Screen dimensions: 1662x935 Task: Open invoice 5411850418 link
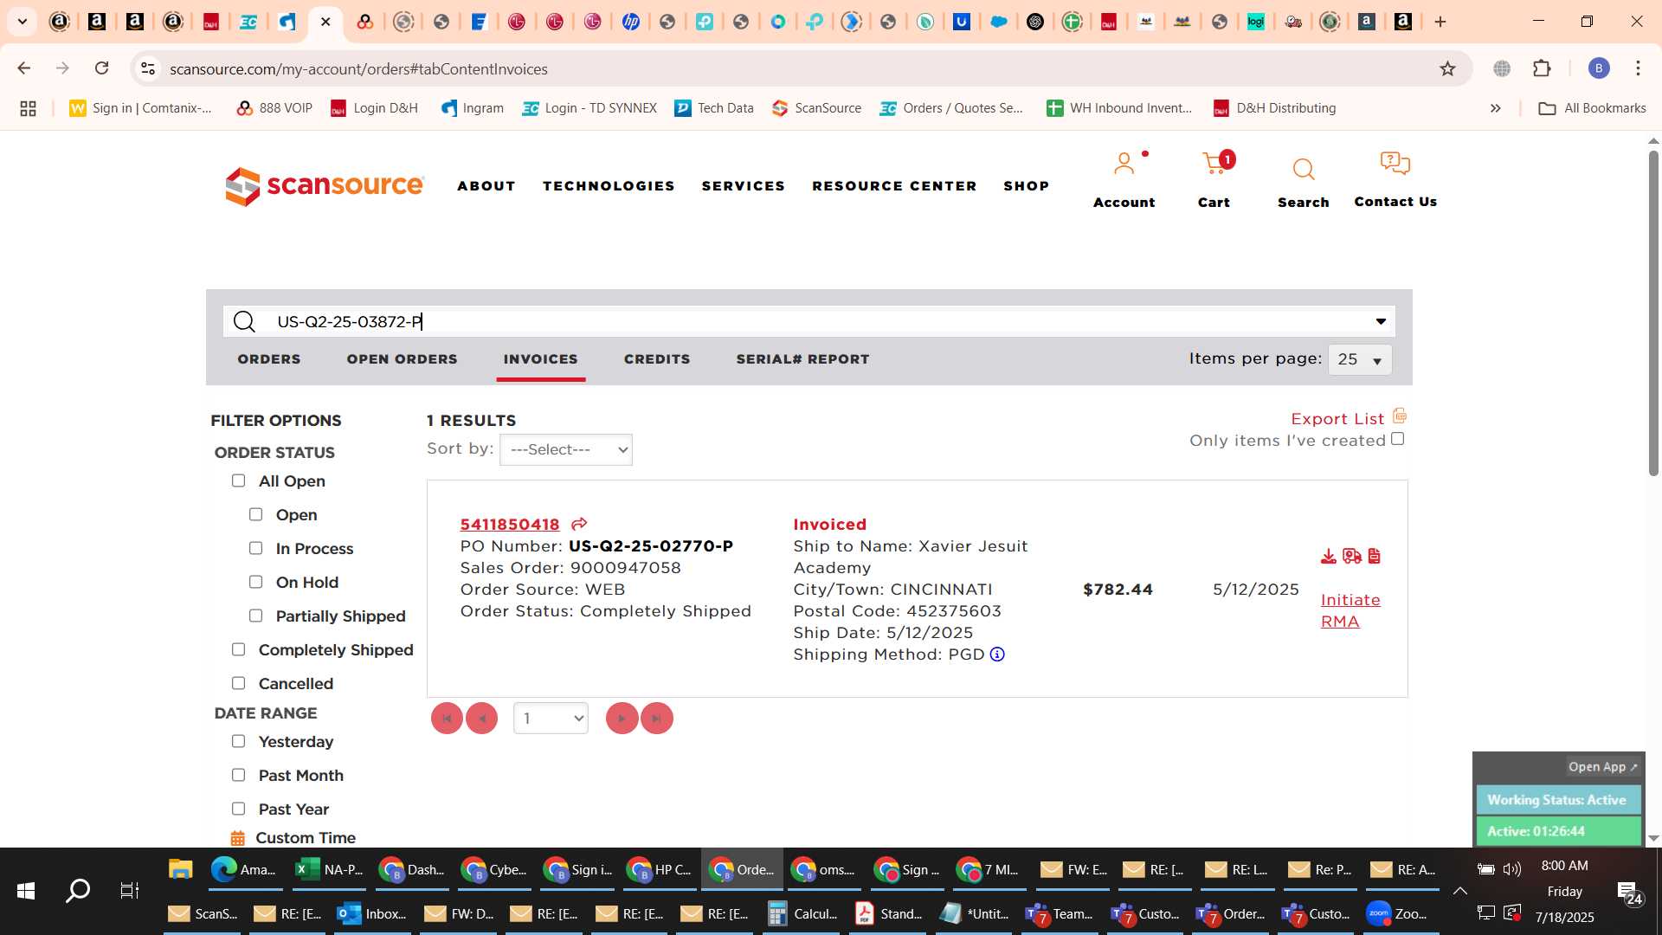[x=510, y=524]
